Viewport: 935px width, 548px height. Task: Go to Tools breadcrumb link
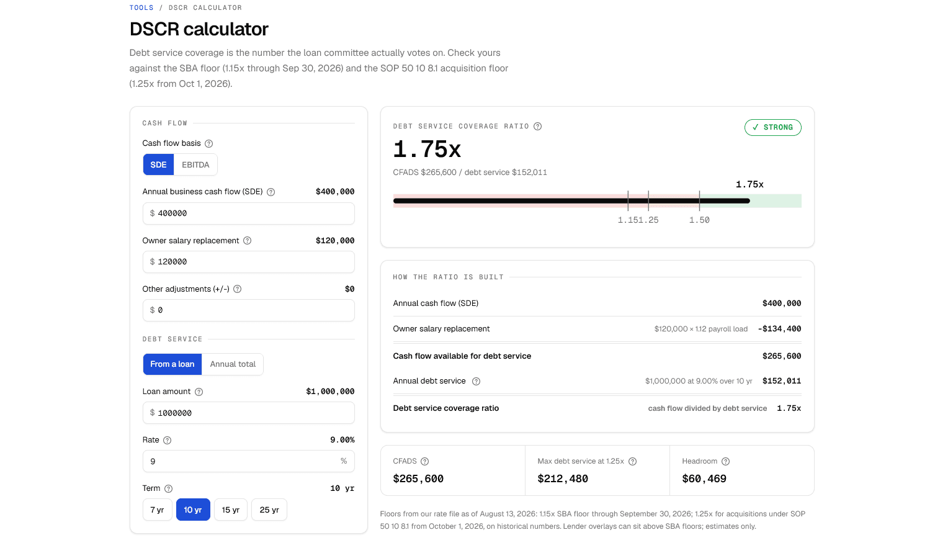pos(141,8)
